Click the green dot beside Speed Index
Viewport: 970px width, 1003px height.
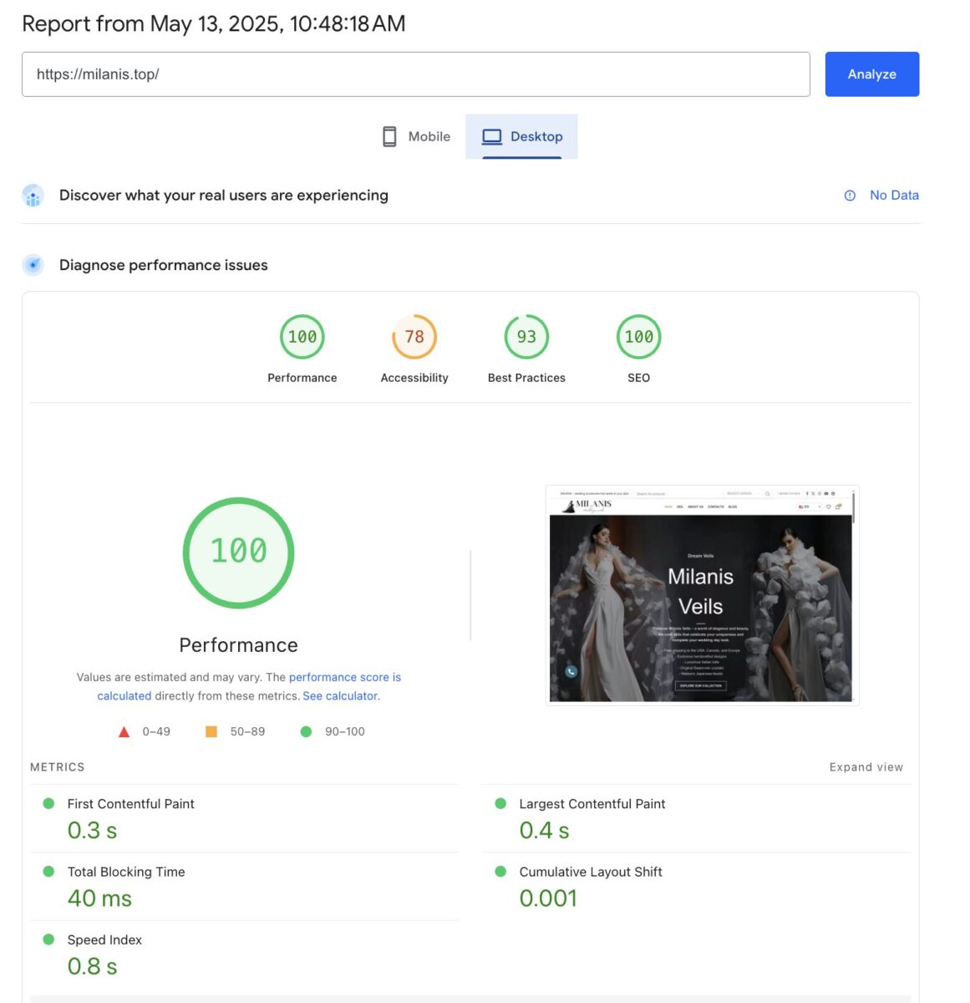pyautogui.click(x=48, y=939)
